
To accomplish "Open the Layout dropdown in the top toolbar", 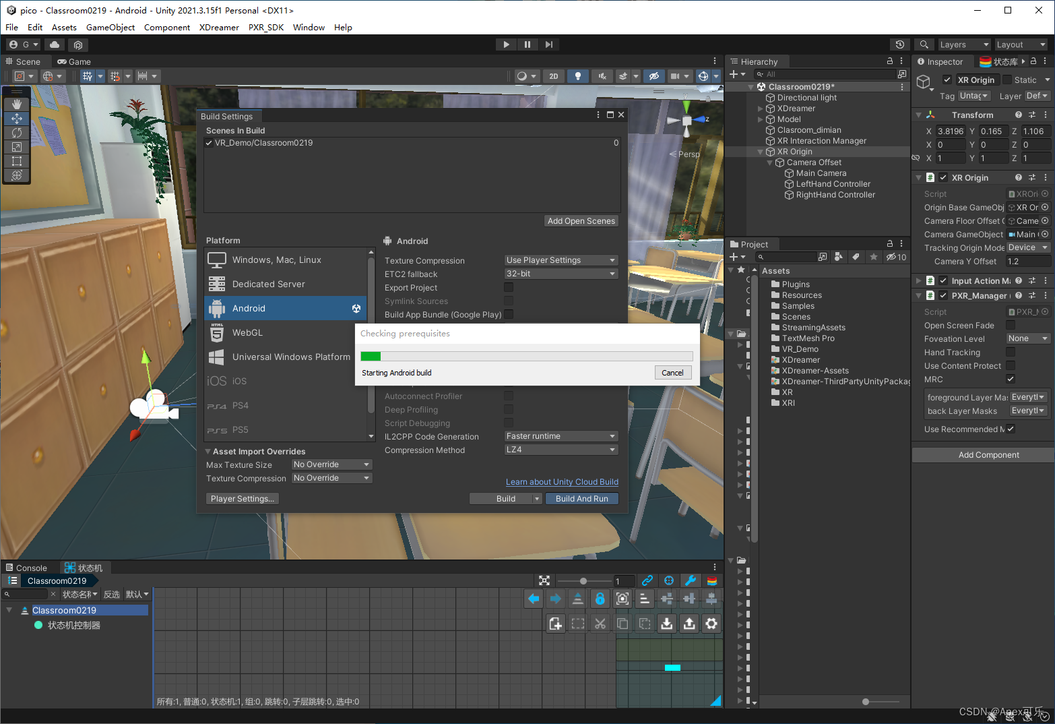I will point(1021,44).
